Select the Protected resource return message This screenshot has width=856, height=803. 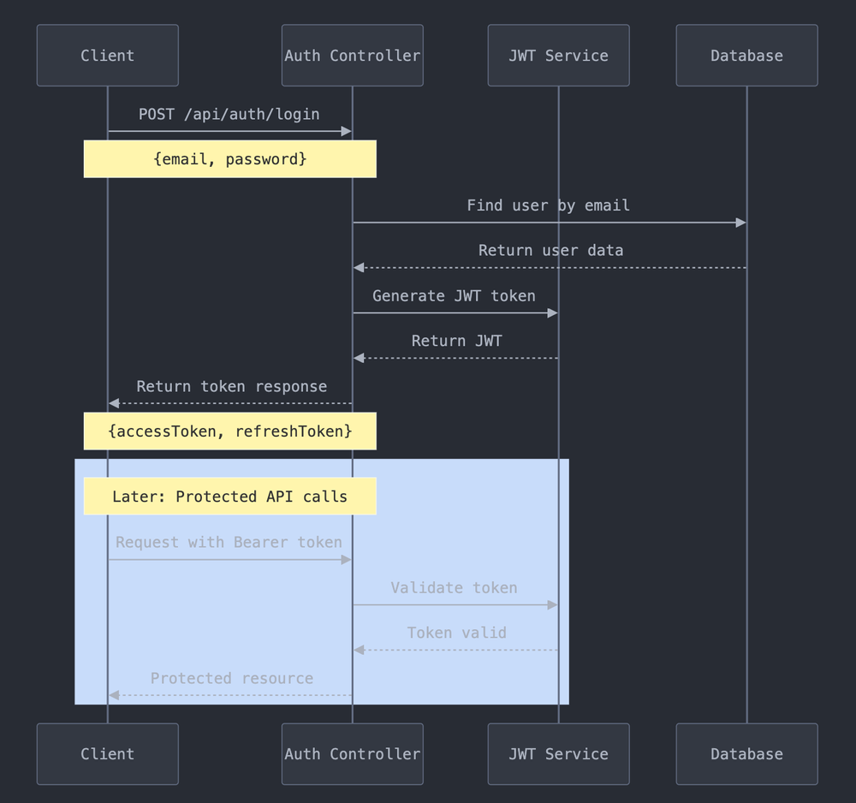click(231, 678)
